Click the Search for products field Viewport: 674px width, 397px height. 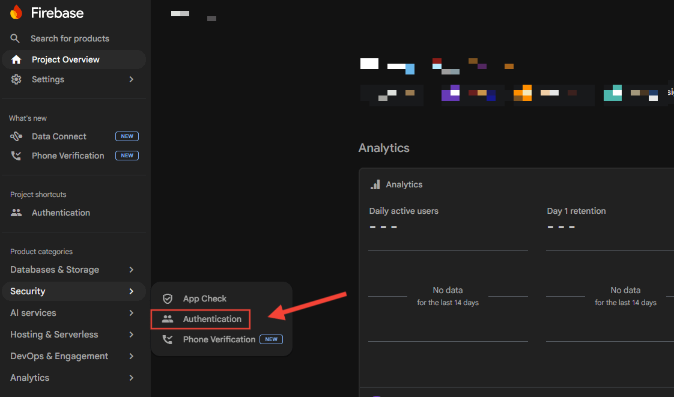(x=70, y=38)
